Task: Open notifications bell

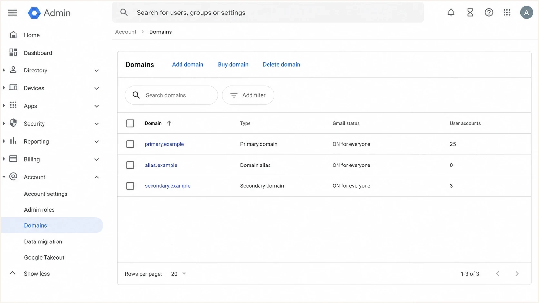Action: coord(451,13)
